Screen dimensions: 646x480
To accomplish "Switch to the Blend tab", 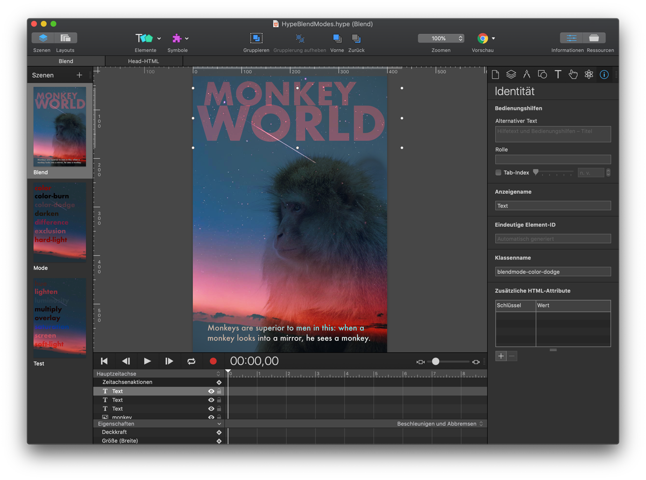I will (x=66, y=61).
